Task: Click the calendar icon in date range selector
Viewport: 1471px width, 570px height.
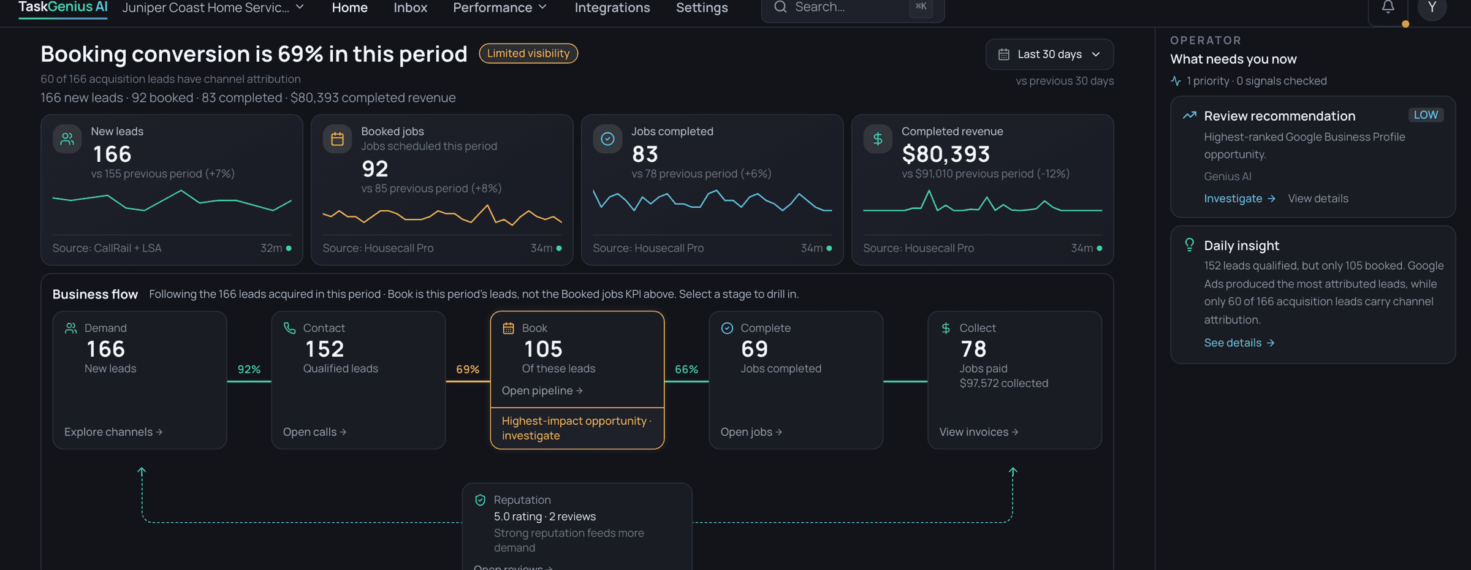Action: (1003, 55)
